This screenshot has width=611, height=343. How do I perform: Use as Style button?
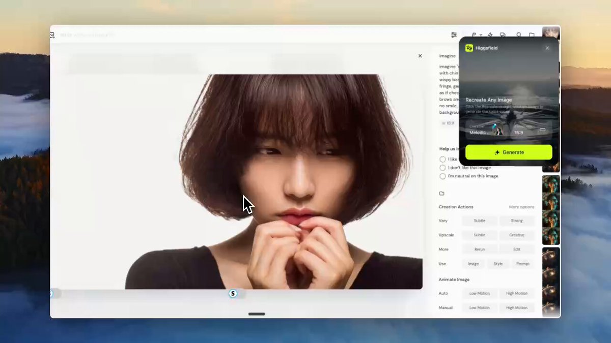[x=498, y=264]
